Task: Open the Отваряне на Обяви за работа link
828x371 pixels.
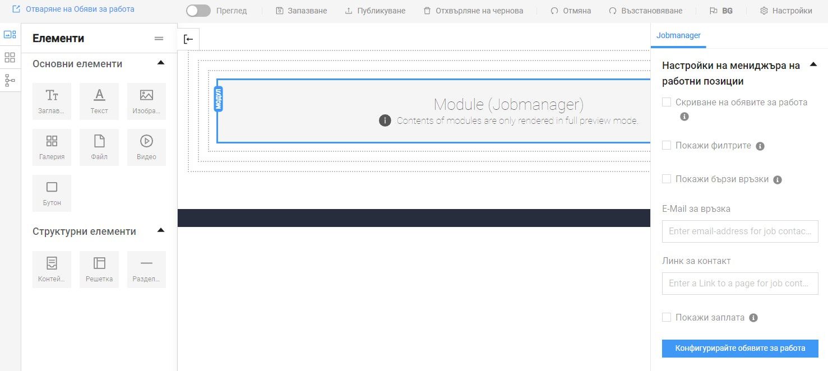Action: (x=73, y=10)
